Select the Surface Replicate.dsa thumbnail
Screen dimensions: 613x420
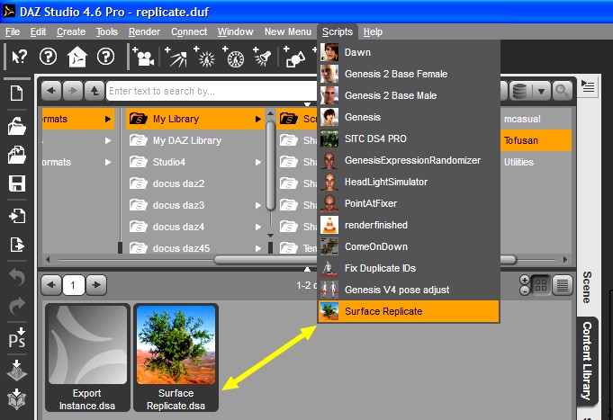click(x=176, y=357)
